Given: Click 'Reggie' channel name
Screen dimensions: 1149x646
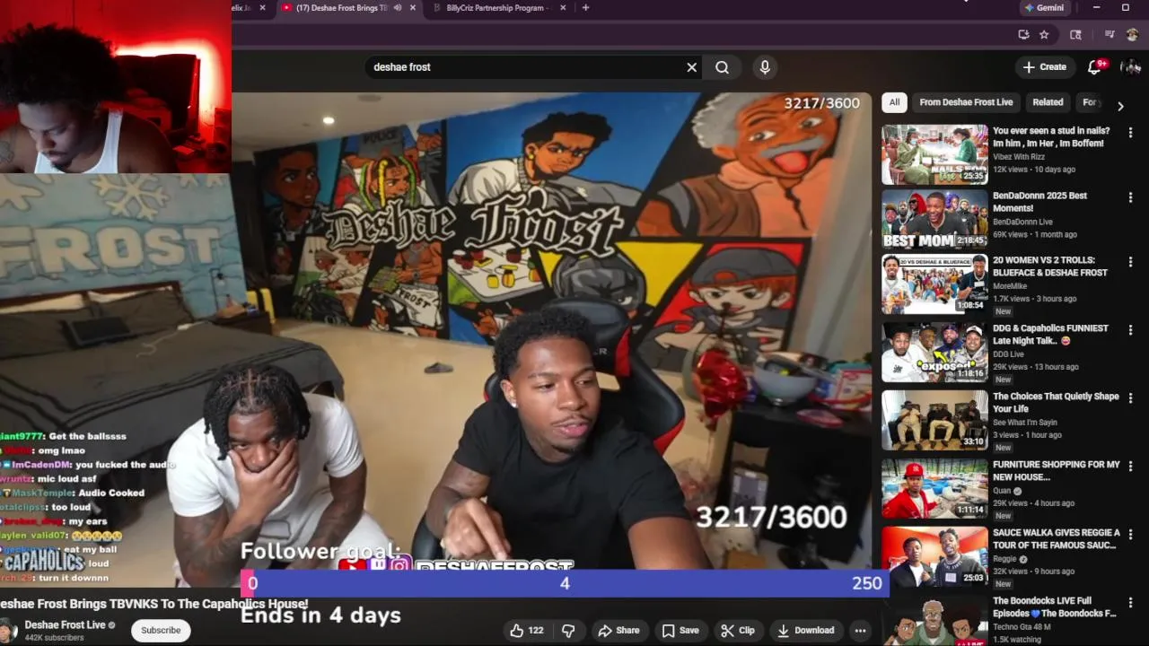Looking at the screenshot, I should 1005,559.
